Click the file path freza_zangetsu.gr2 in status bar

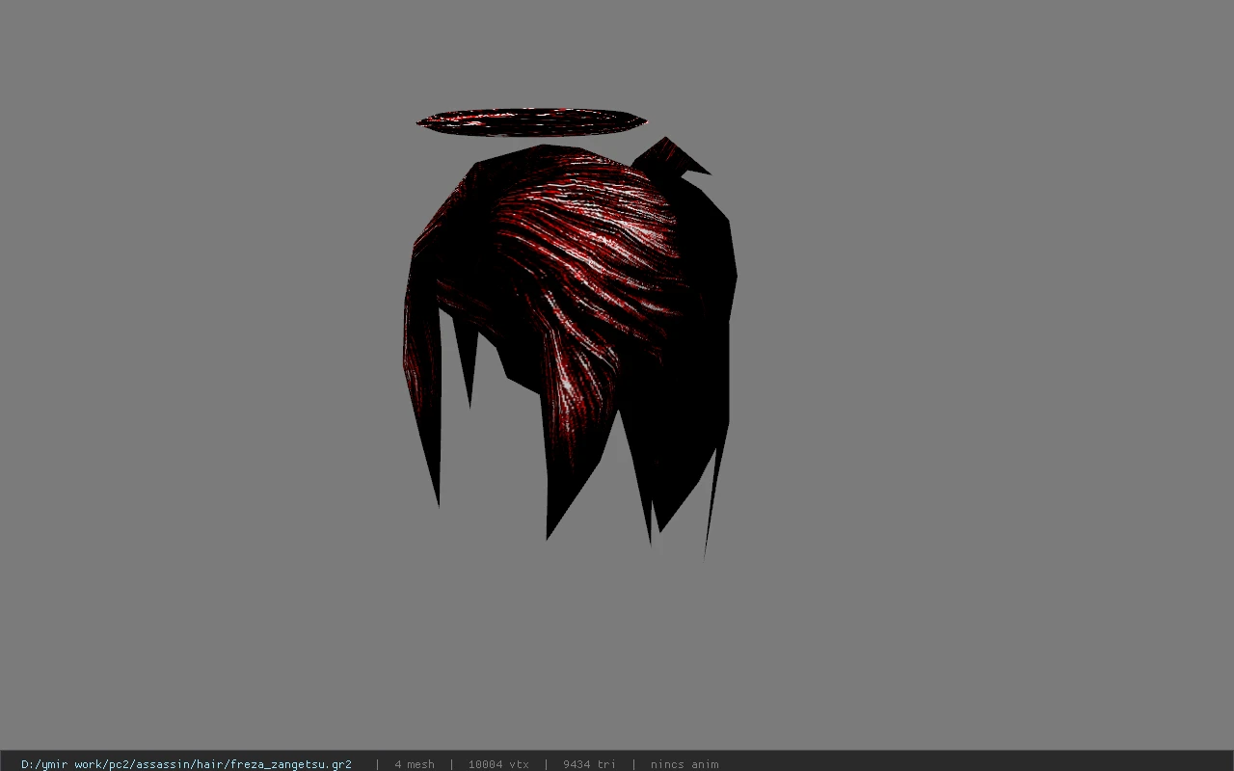click(186, 764)
